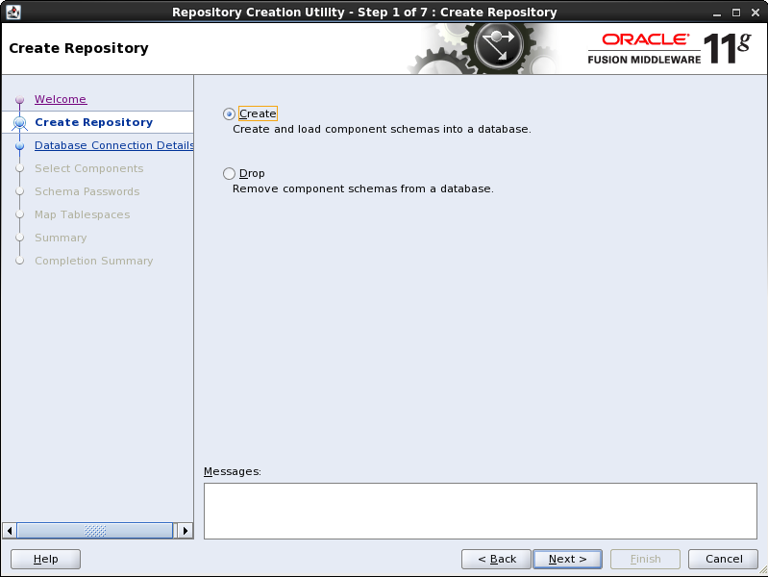Open the Welcome step link

(61, 99)
